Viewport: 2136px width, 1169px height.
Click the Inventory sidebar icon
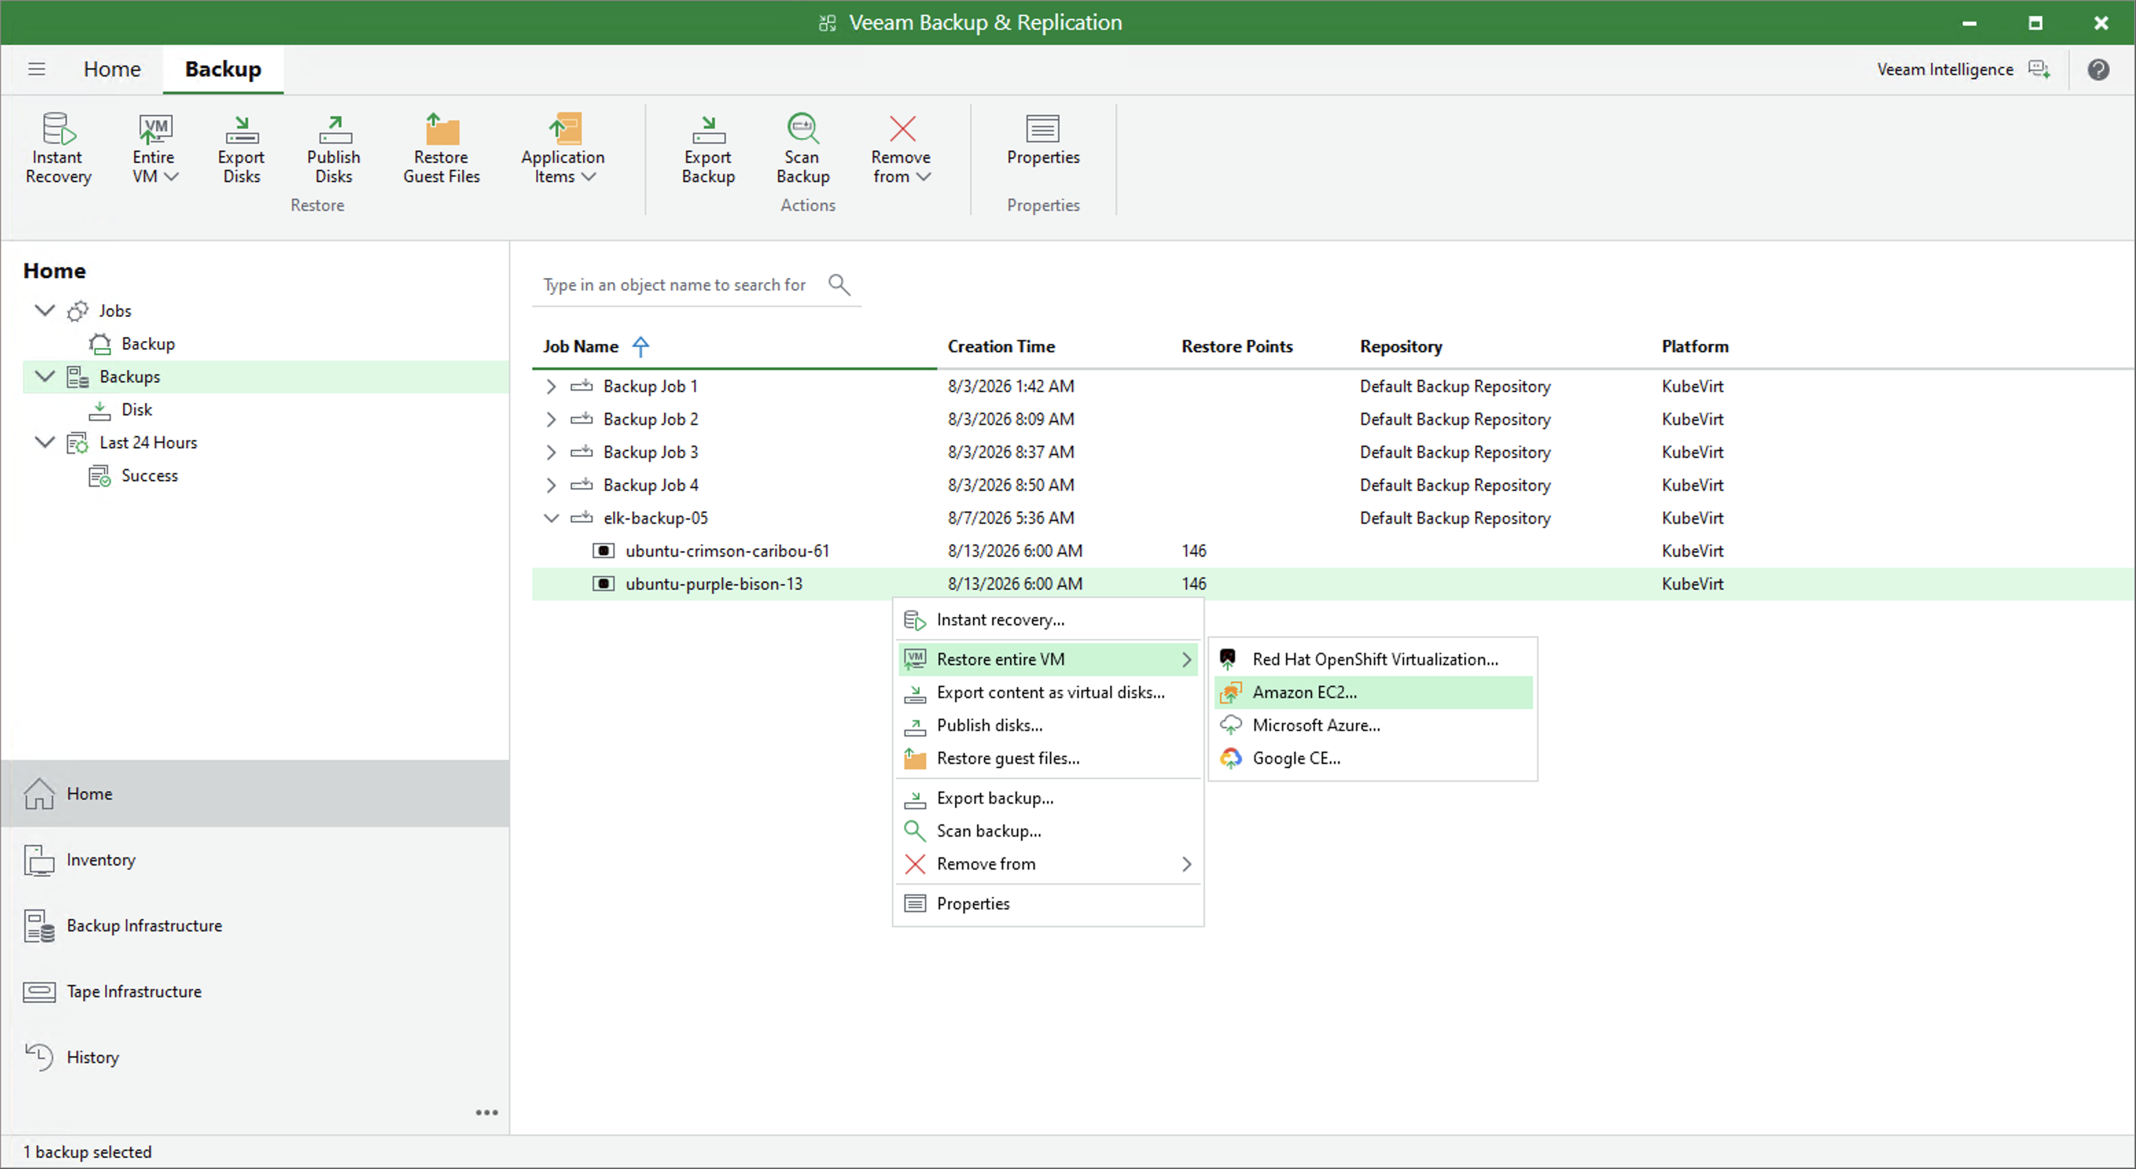pyautogui.click(x=39, y=859)
